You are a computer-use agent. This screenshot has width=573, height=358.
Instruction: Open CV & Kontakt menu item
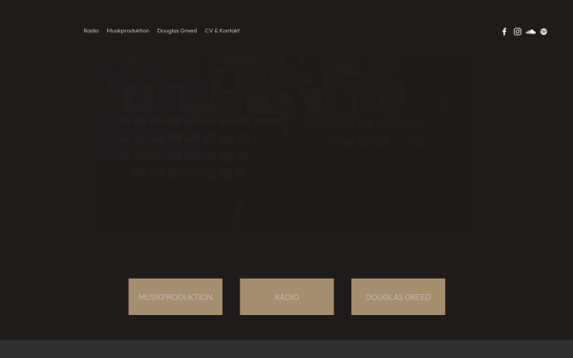click(223, 31)
